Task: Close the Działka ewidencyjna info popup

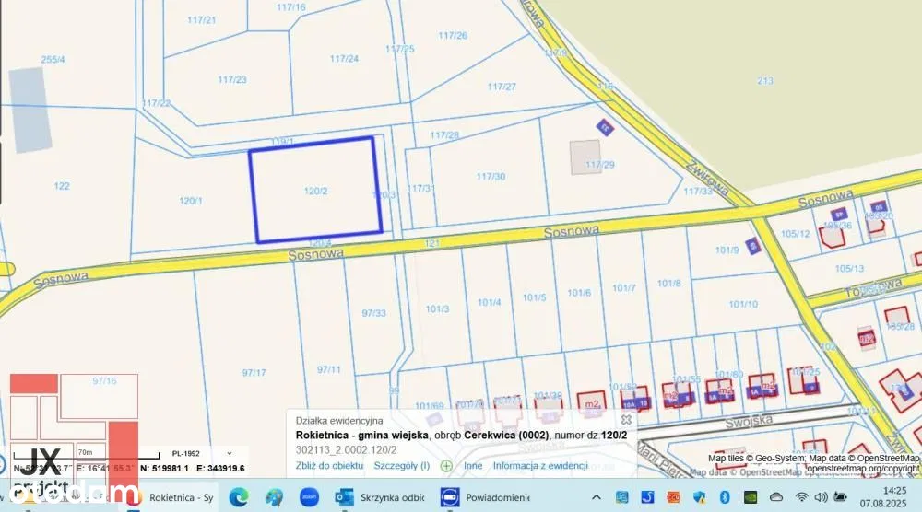Action: [625, 420]
